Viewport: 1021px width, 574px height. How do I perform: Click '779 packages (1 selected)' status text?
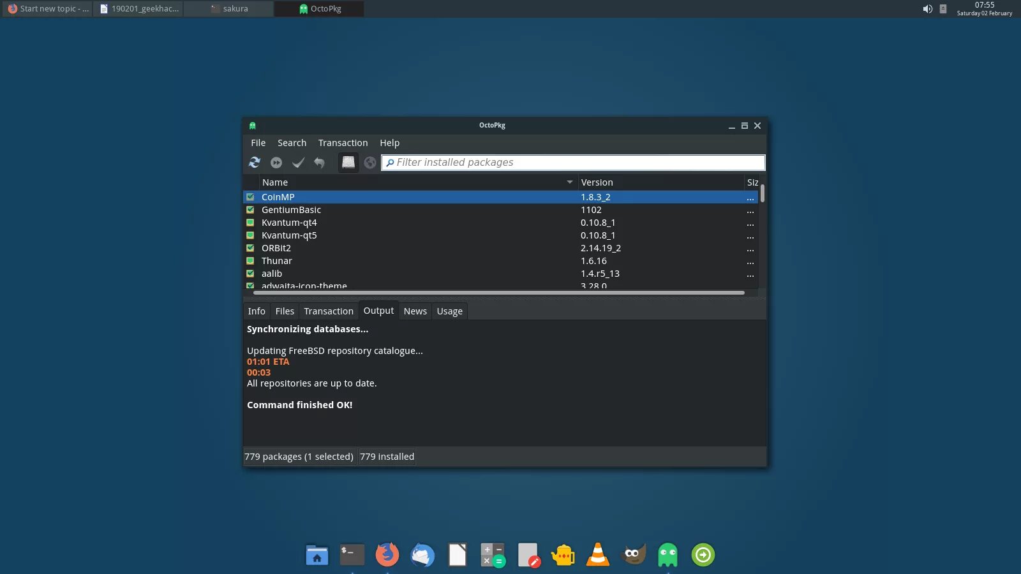[x=299, y=457]
